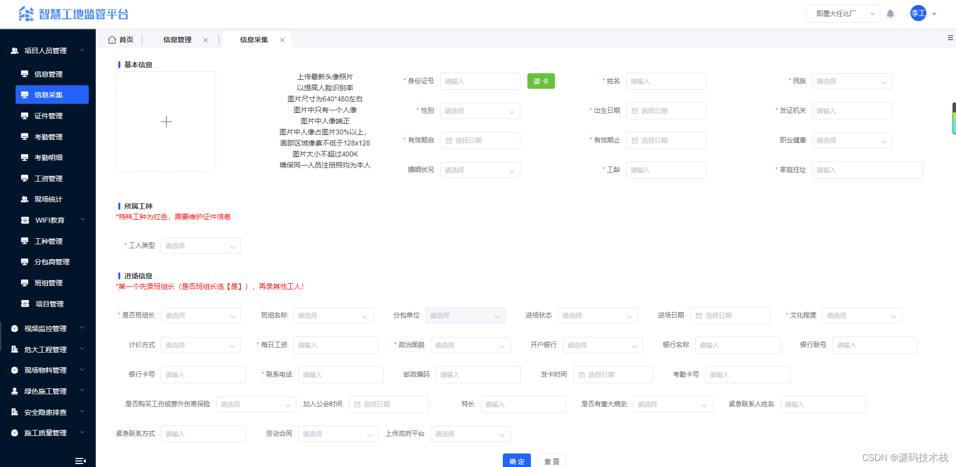Viewport: 956px width, 467px height.
Task: Open 分包商管理 in the sidebar
Action: point(52,262)
